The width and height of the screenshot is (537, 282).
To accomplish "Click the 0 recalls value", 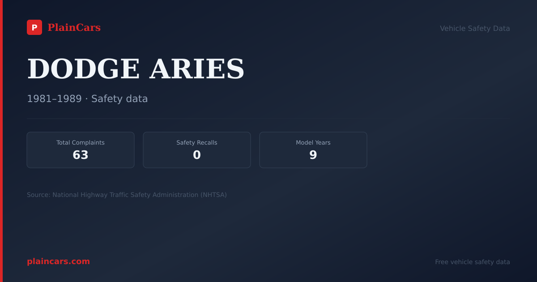I will coord(197,155).
